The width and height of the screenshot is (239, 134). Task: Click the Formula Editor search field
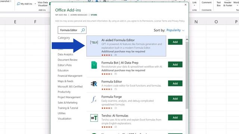[x=72, y=30]
